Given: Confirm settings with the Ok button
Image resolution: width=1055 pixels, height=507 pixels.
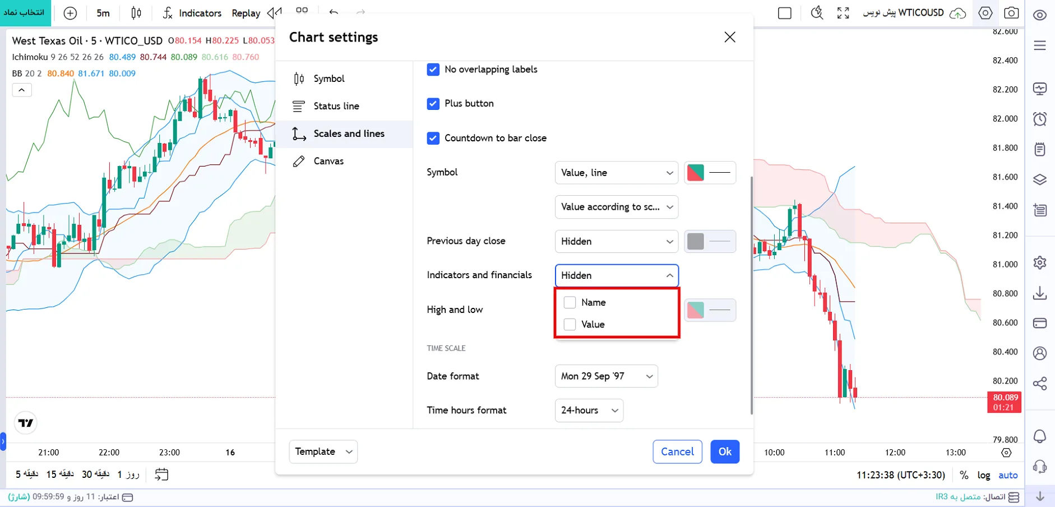Looking at the screenshot, I should (x=725, y=451).
